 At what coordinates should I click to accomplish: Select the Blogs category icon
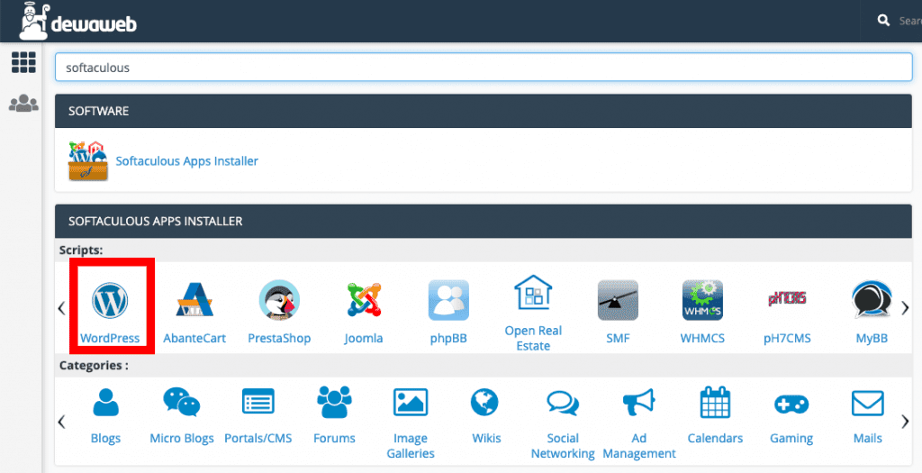pyautogui.click(x=106, y=403)
